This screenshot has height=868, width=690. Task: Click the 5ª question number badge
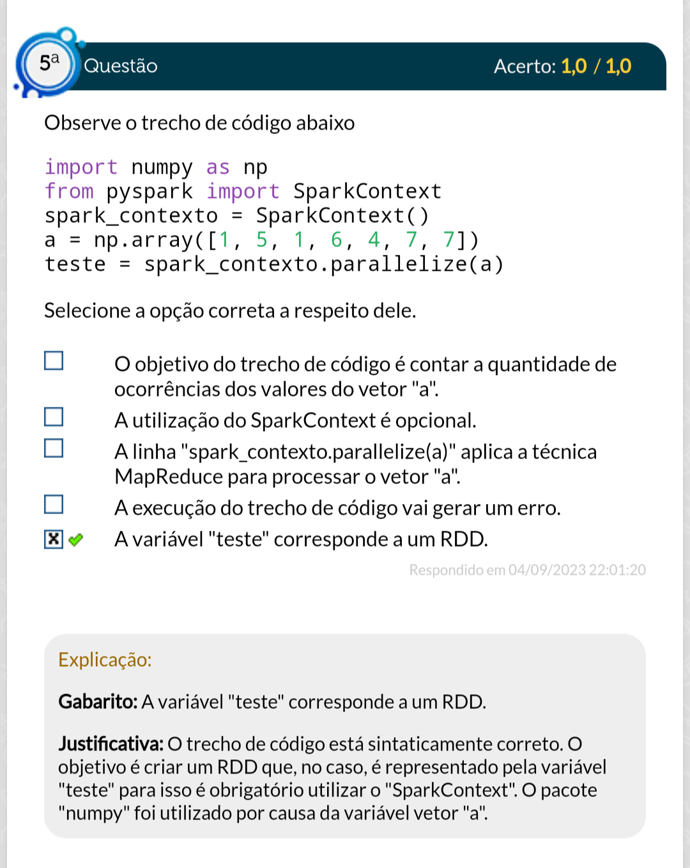[49, 63]
